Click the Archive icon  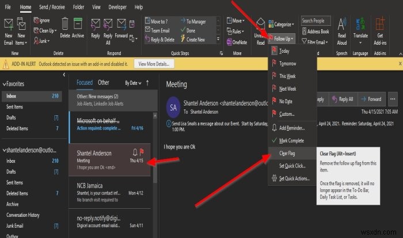pos(78,24)
